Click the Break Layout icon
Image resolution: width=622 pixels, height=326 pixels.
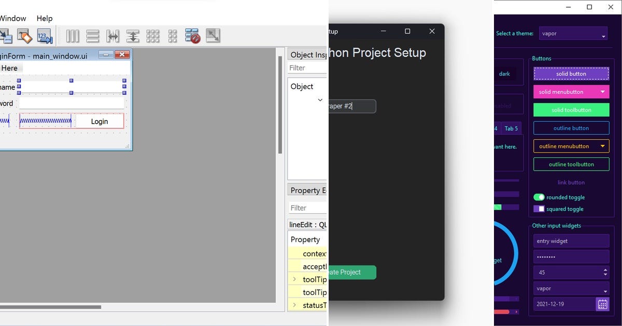(193, 36)
